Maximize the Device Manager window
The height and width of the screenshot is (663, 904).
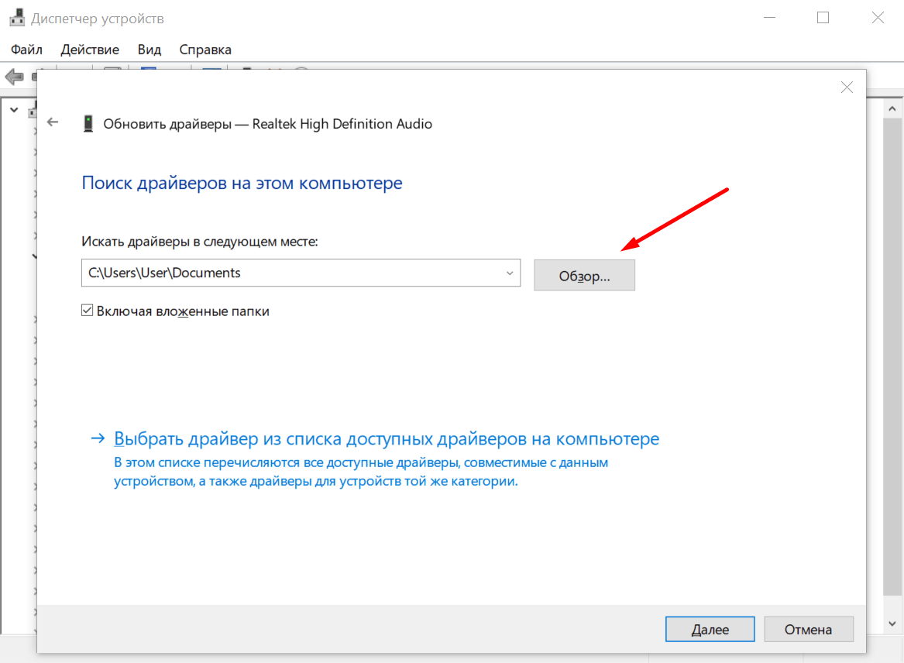point(823,18)
